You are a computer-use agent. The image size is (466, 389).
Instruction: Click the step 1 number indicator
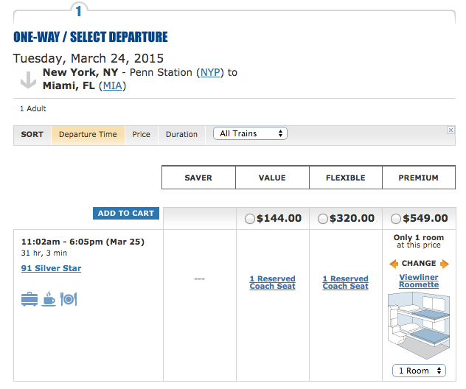(x=80, y=10)
